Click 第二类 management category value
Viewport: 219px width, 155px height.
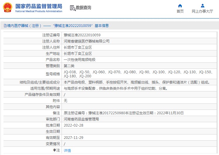tap(69, 66)
